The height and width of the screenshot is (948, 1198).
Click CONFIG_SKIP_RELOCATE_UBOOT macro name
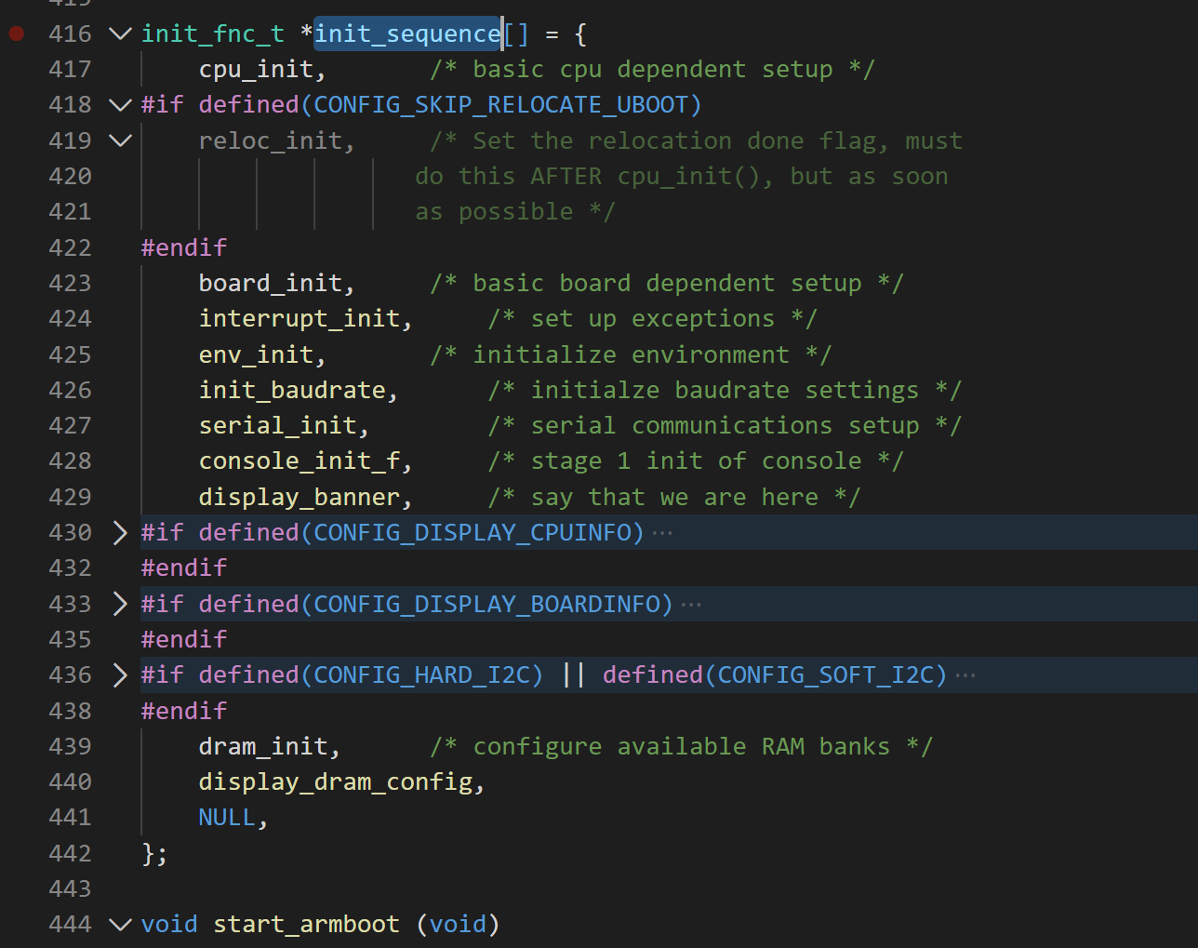(x=501, y=104)
